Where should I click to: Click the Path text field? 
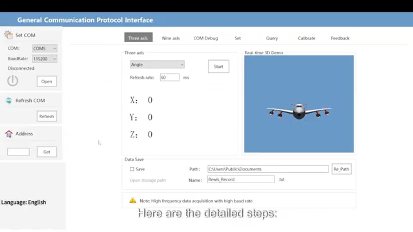point(268,169)
